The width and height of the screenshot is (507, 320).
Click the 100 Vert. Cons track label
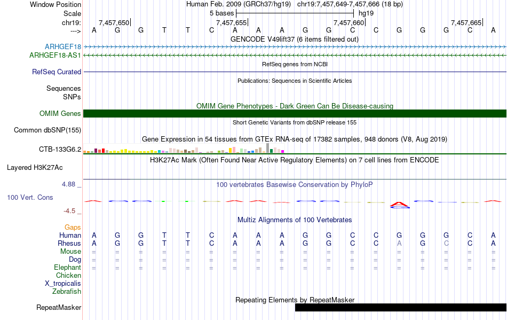[30, 197]
